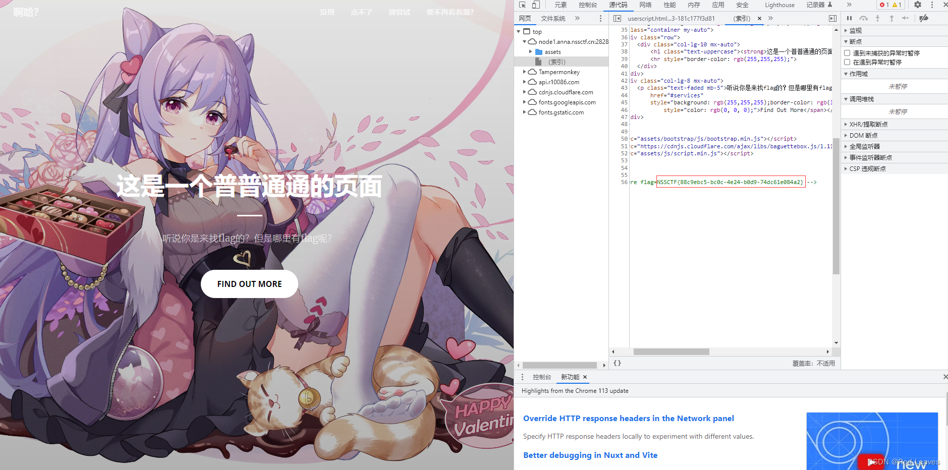Show more navigator tabs chevron
Screen dimensions: 948x470
(x=577, y=18)
